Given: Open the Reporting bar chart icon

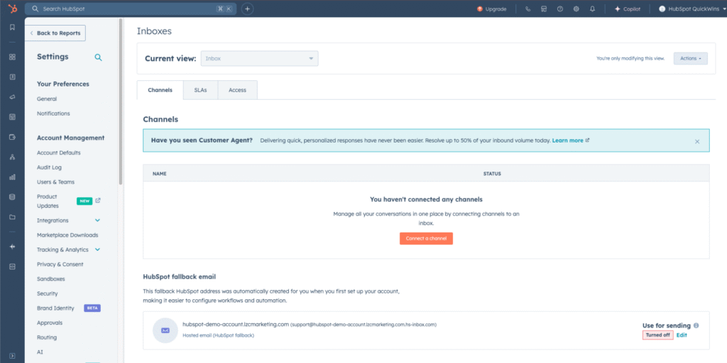Looking at the screenshot, I should 13,177.
